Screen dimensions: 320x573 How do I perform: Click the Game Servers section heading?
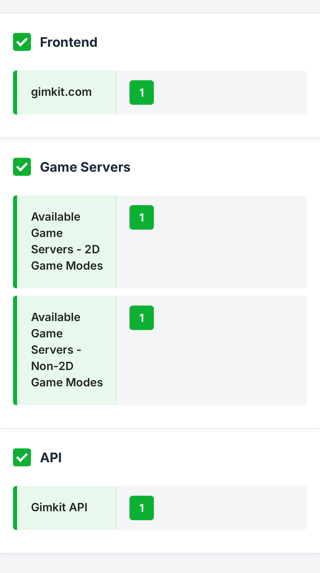click(85, 167)
